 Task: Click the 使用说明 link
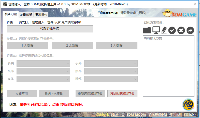coord(176,115)
